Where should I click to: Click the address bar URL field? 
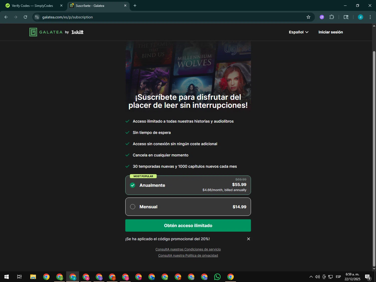click(x=173, y=17)
